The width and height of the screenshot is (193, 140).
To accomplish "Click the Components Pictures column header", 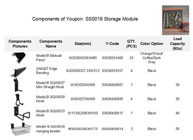I will tap(20, 44).
